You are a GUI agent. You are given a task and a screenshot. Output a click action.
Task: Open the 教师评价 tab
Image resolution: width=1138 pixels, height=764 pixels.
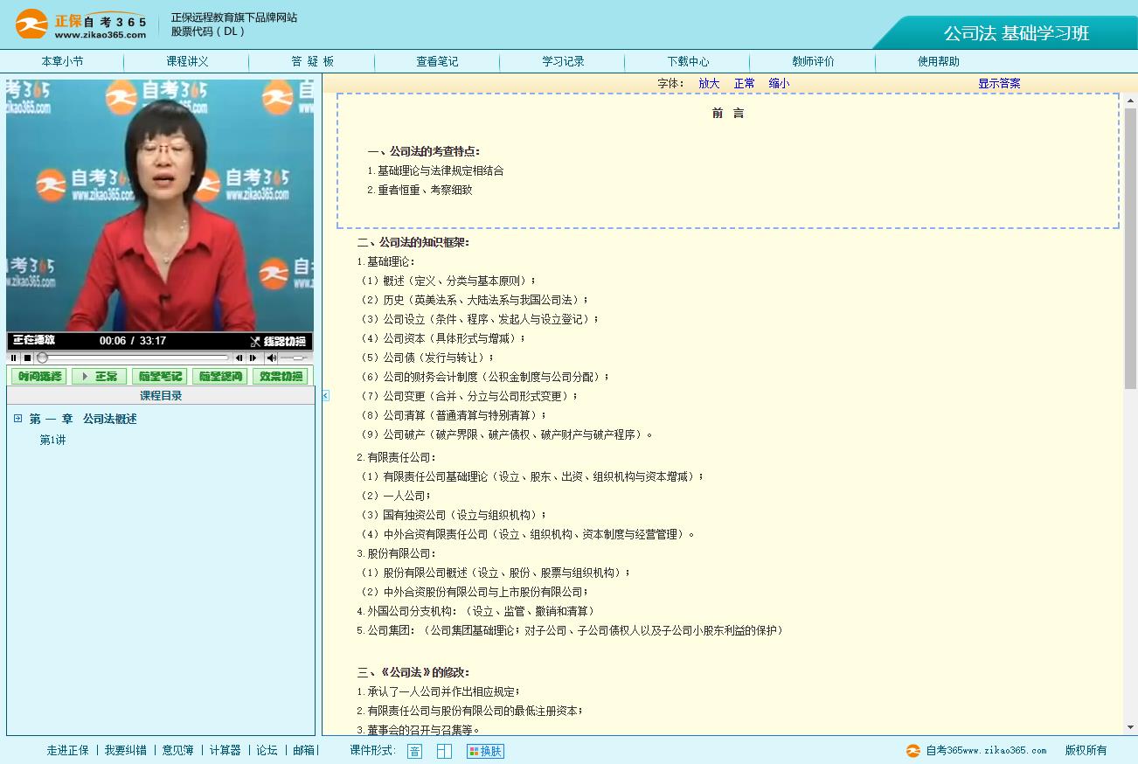[813, 62]
